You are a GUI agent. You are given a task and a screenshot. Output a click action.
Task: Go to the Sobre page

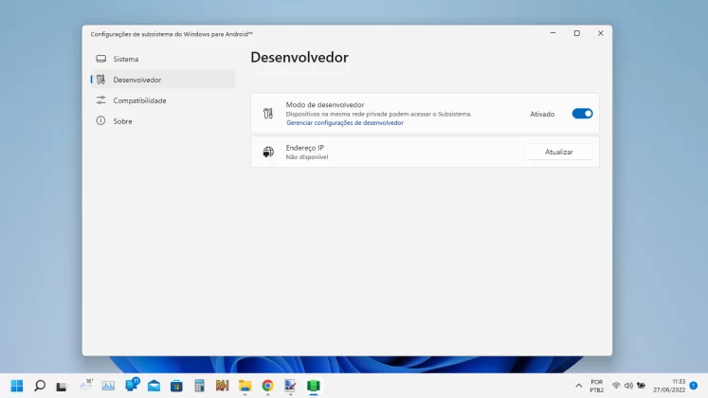(x=122, y=121)
